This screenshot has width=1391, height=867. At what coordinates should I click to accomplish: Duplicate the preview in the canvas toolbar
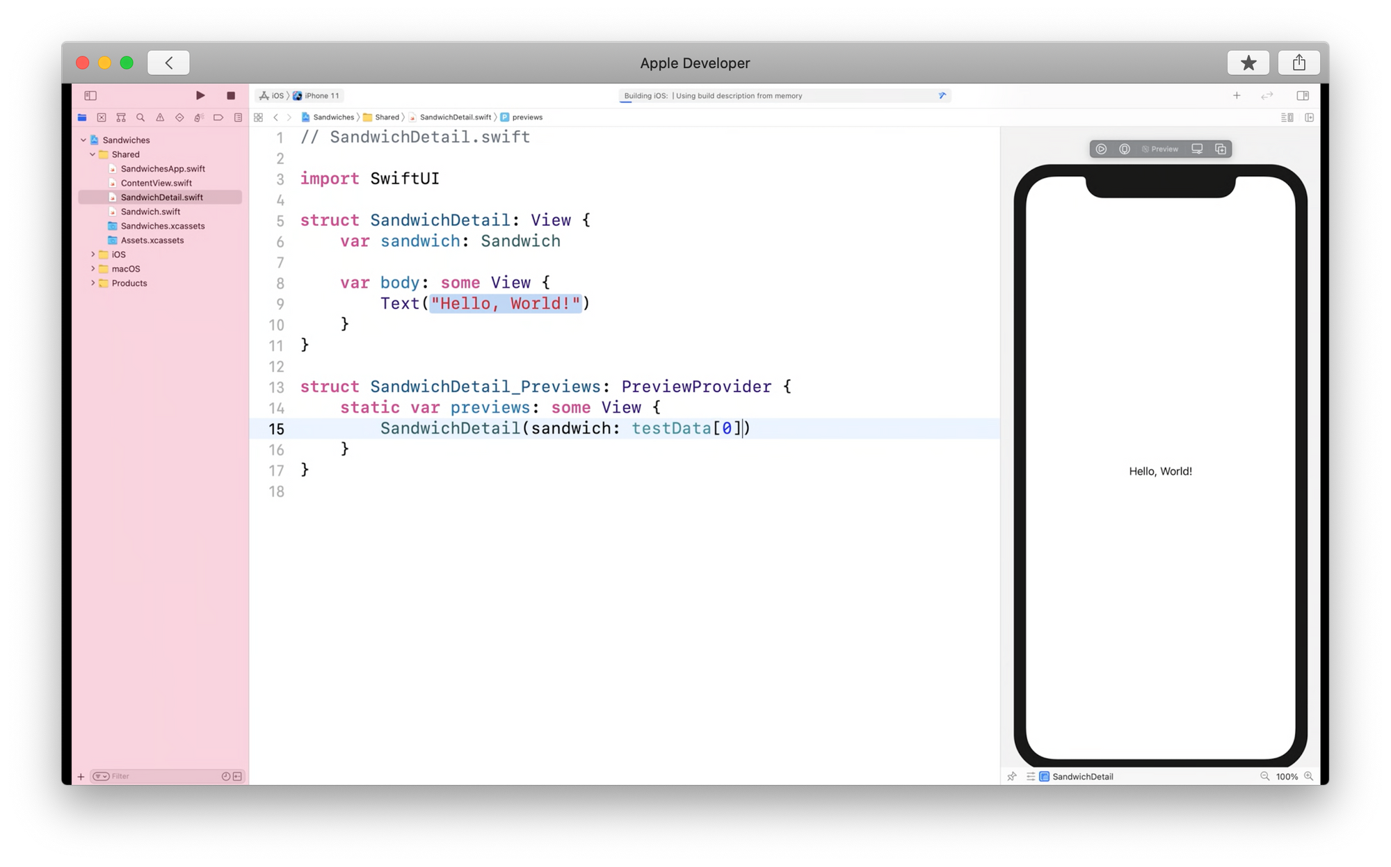(x=1221, y=149)
